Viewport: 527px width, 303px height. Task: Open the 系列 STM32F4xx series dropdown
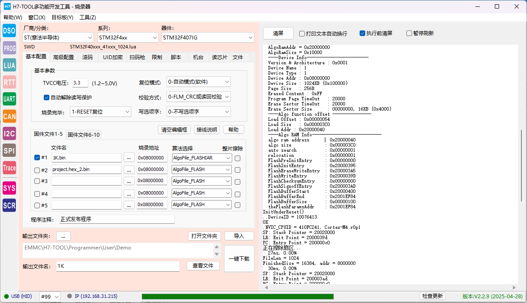point(128,38)
